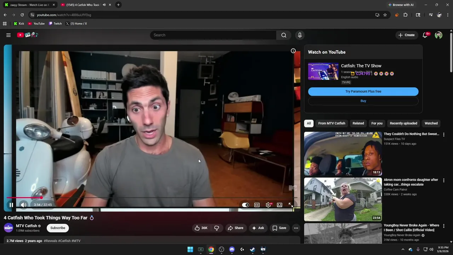Open Chrome media controls icon
Screen dimensions: 453x255
pos(431,15)
